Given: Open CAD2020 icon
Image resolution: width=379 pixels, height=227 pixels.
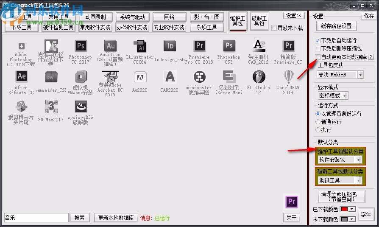Looking at the screenshot, I should pos(170,77).
